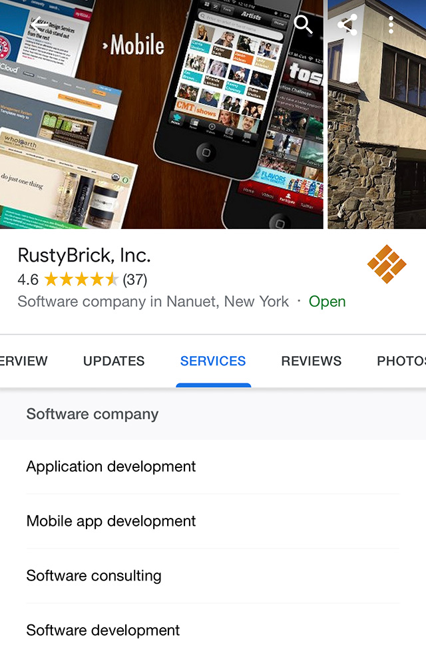Open search with the magnifier icon
Screen dimensions: 426x659
click(x=303, y=25)
